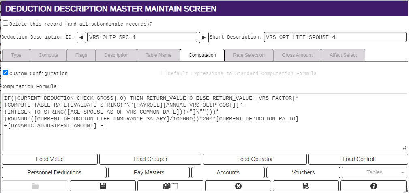Viewport: 409px width, 193px height.
Task: Switch to the Type tab
Action: point(16,55)
